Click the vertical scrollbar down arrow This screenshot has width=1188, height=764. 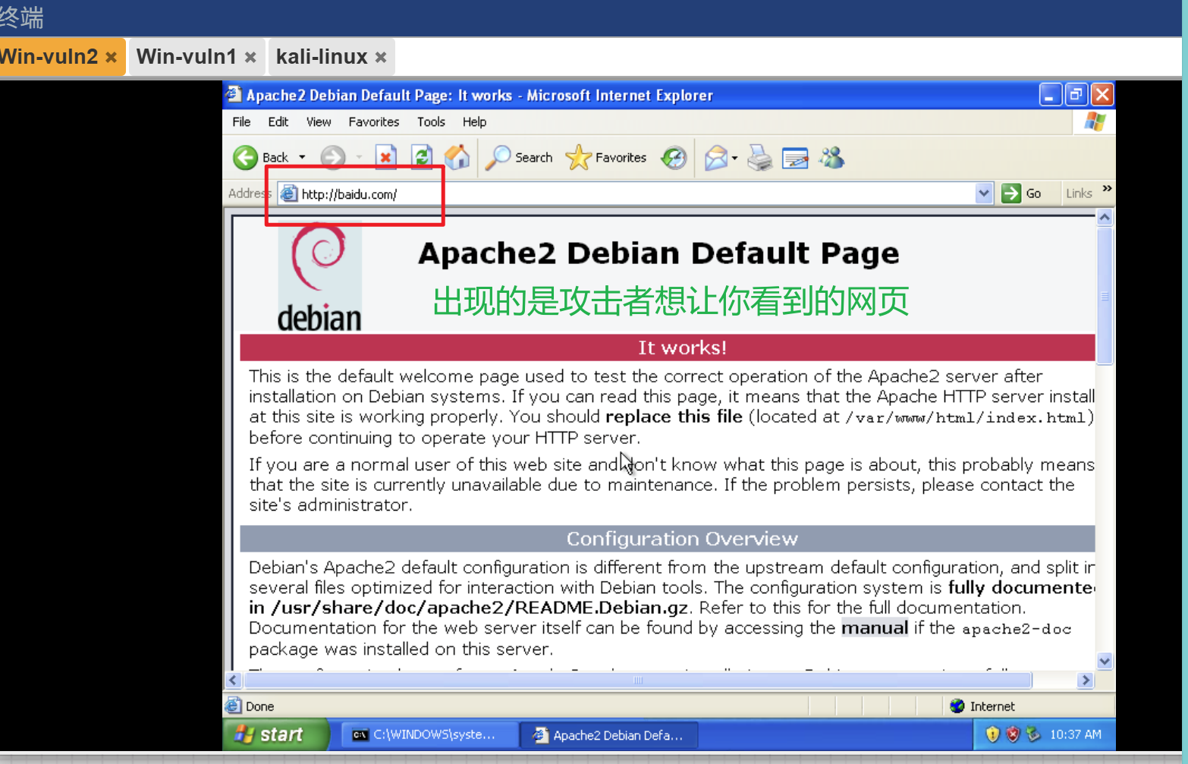pos(1105,661)
